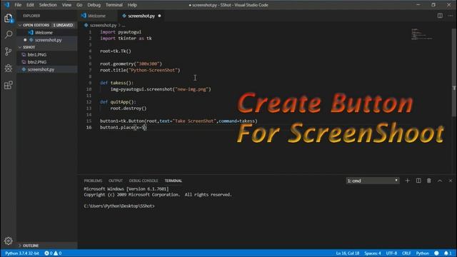Switch to the Output panel tab
457x257 pixels.
tap(116, 181)
